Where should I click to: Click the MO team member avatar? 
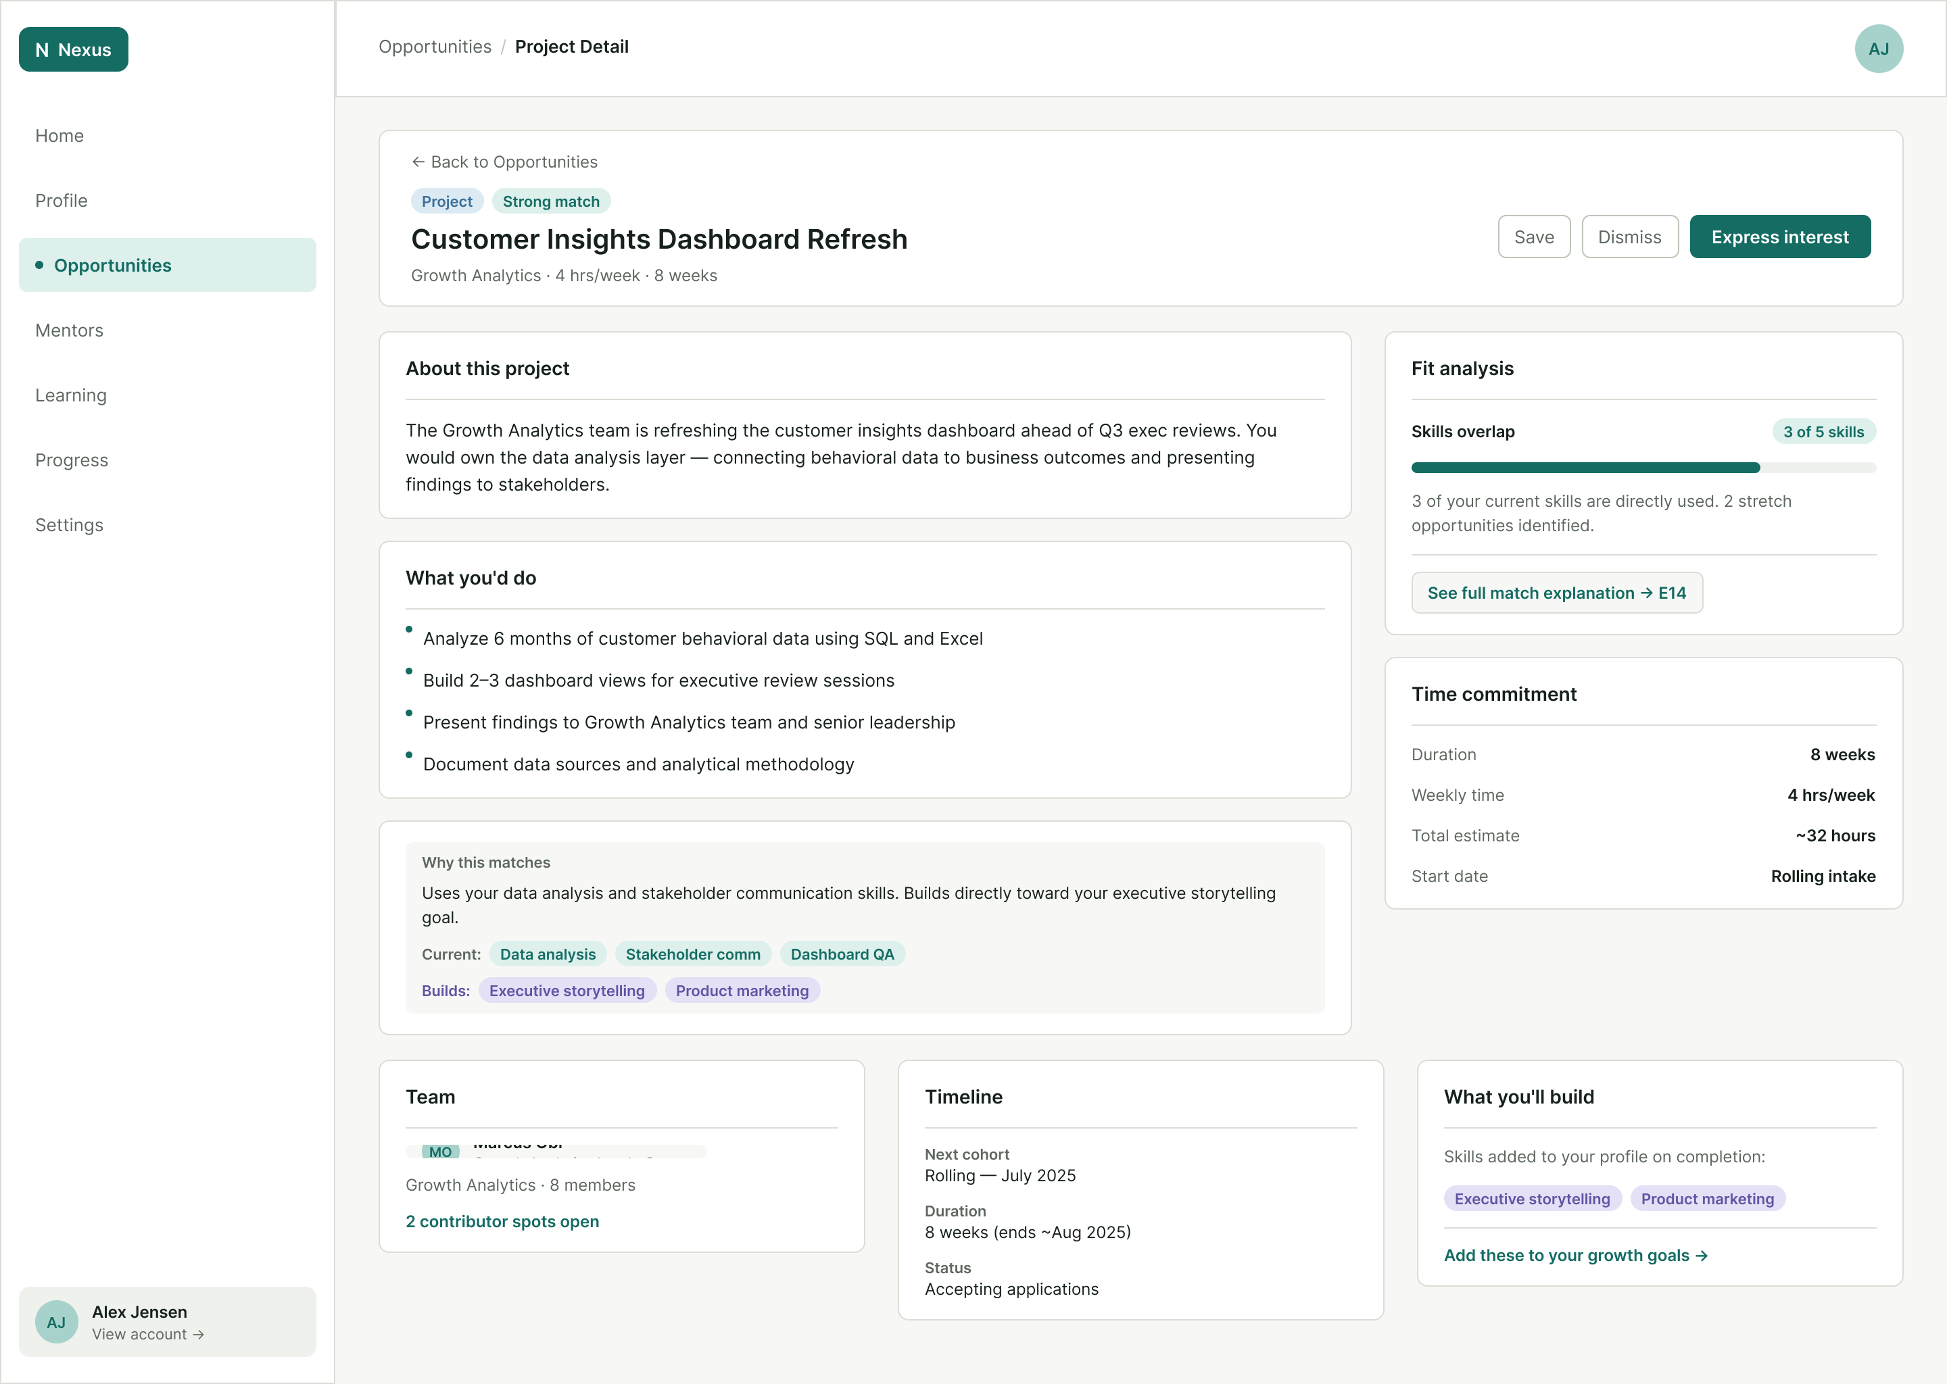click(x=441, y=1152)
